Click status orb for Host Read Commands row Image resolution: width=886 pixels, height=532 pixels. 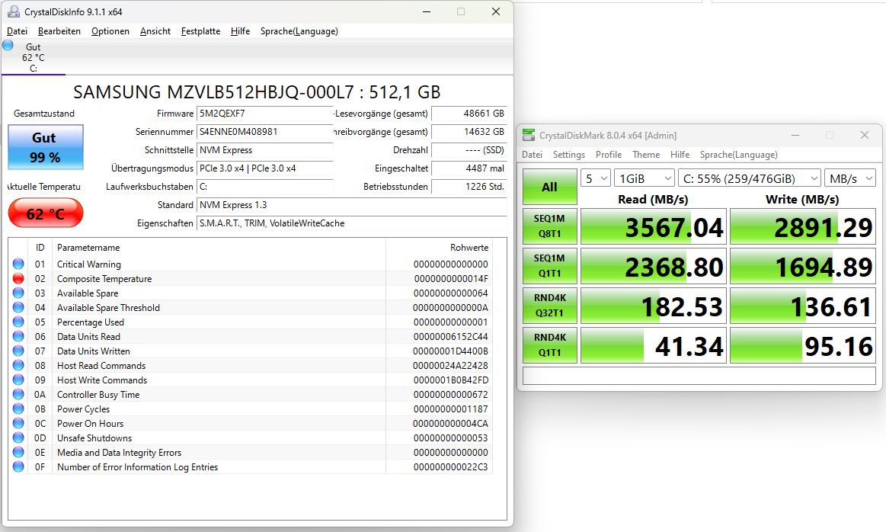click(x=18, y=366)
